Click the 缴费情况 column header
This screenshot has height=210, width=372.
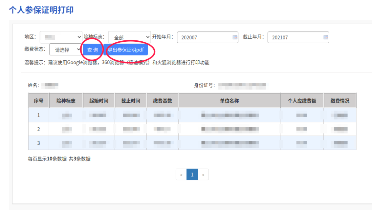[340, 101]
